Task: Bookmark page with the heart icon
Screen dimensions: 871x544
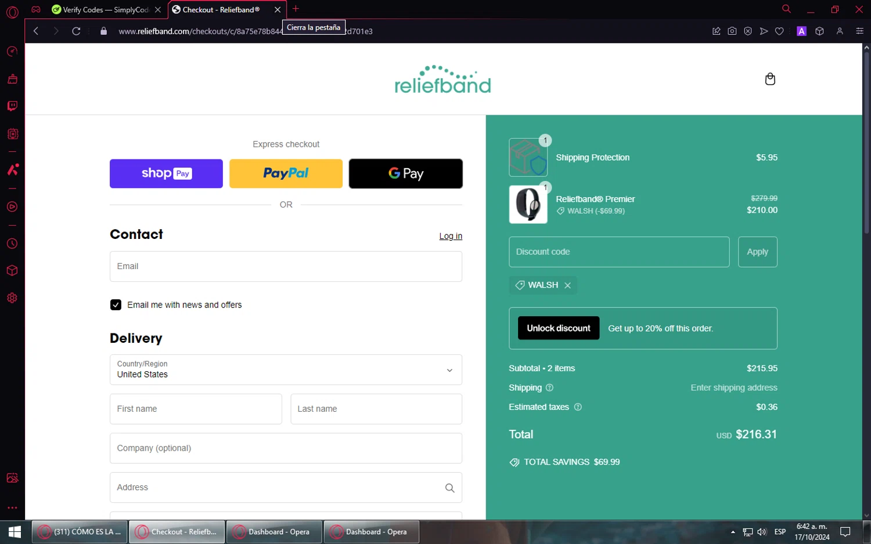Action: pyautogui.click(x=779, y=31)
